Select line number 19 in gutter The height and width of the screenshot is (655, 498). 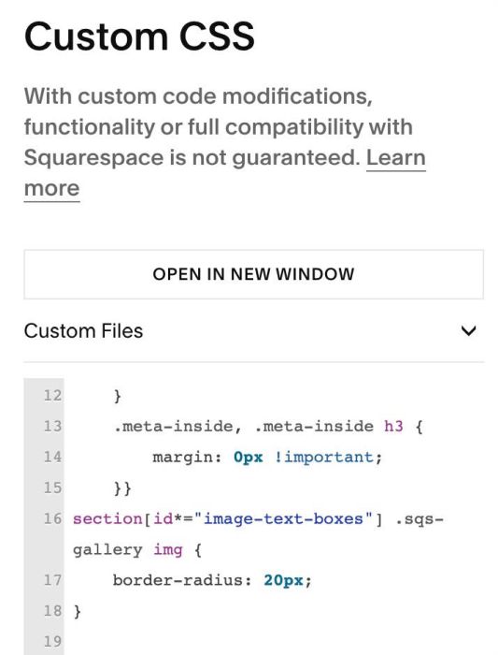52,642
